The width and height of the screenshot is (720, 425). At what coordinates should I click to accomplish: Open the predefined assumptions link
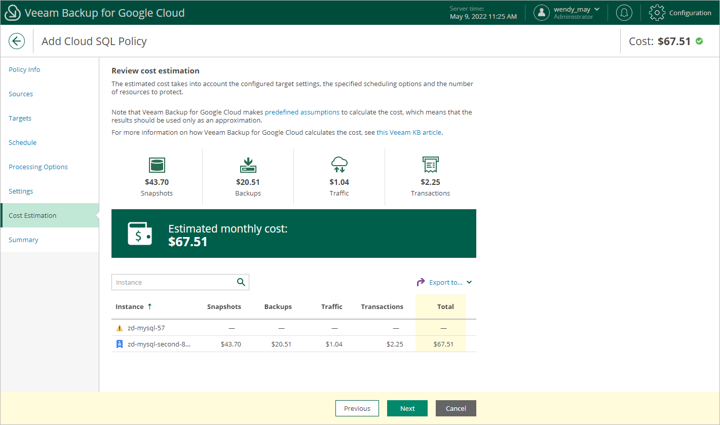click(x=302, y=112)
